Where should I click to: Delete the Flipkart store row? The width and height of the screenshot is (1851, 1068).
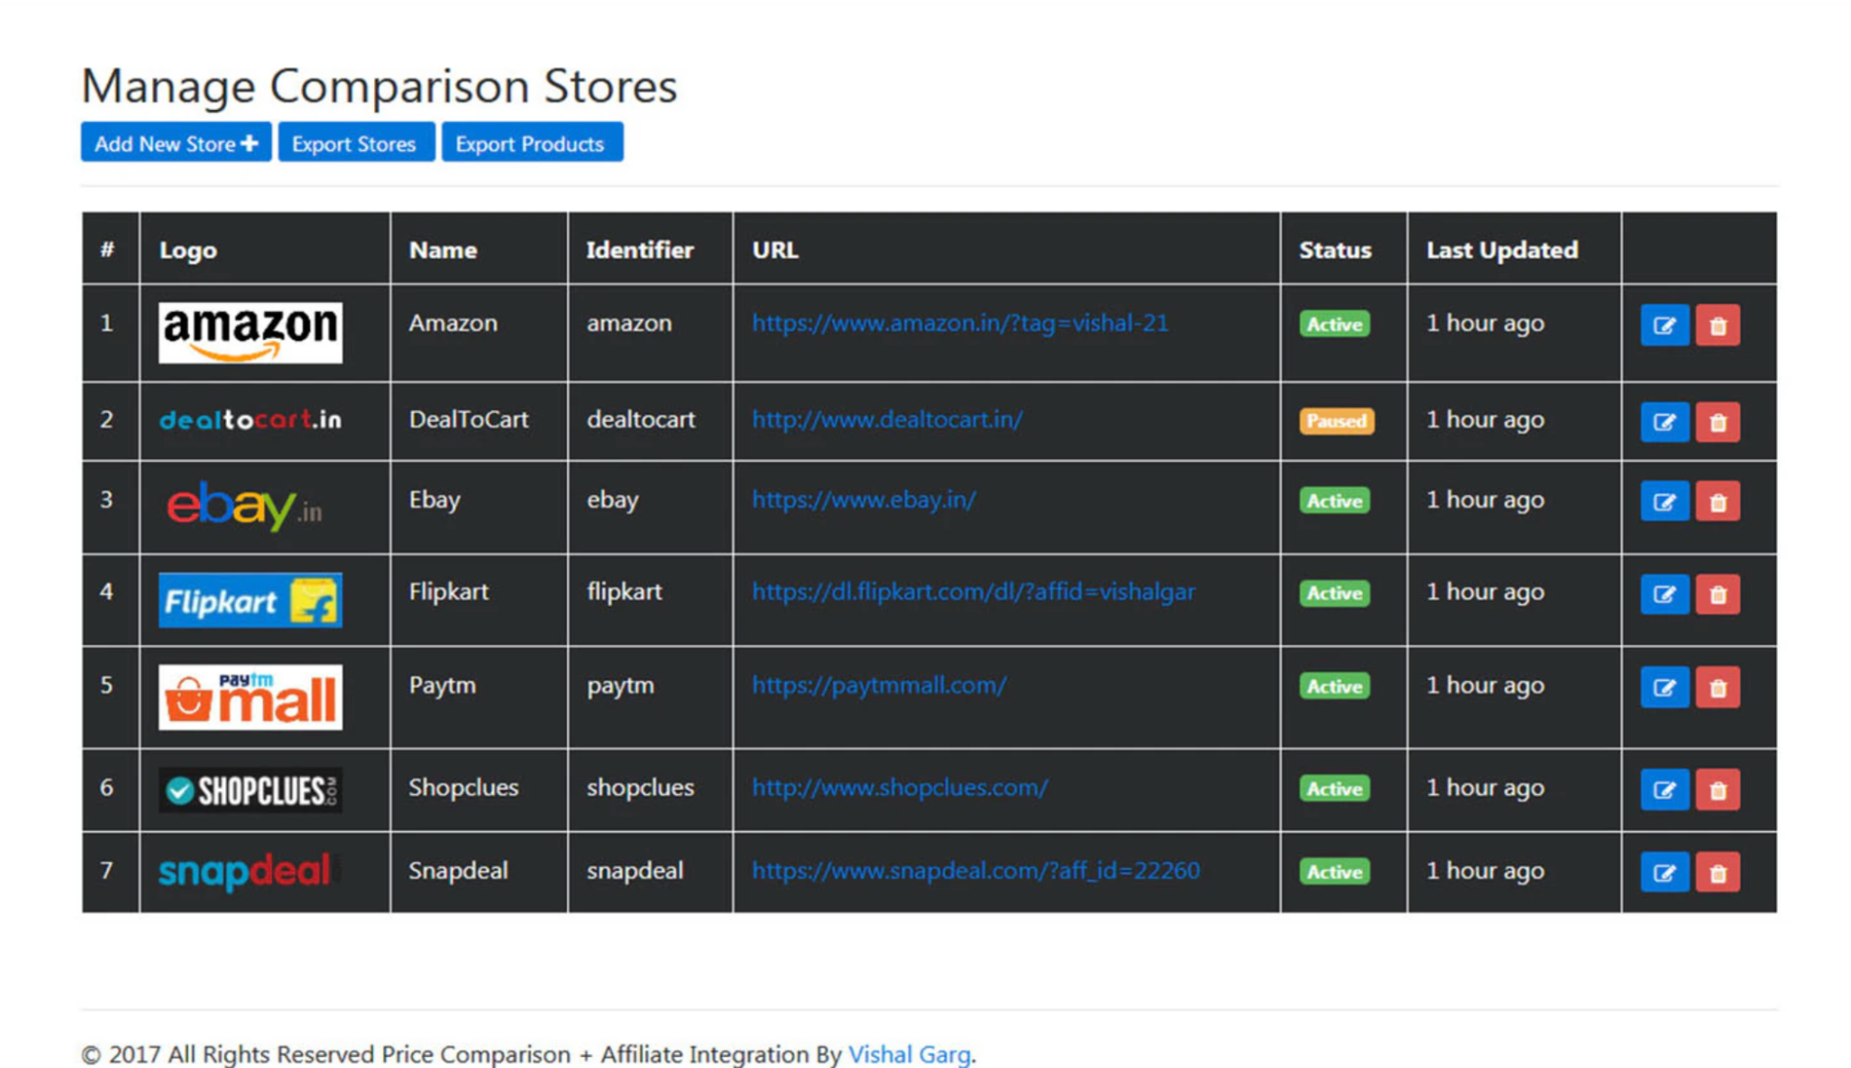coord(1718,594)
